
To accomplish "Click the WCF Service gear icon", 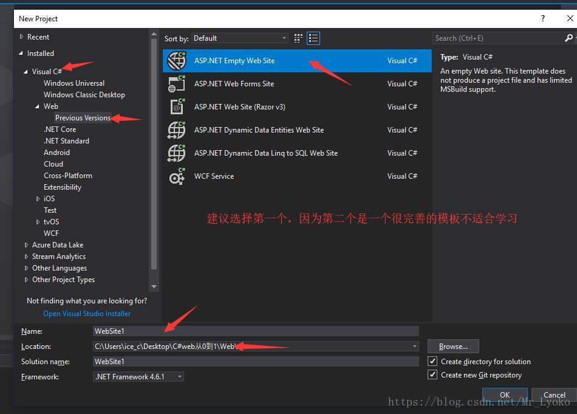I will pos(177,176).
